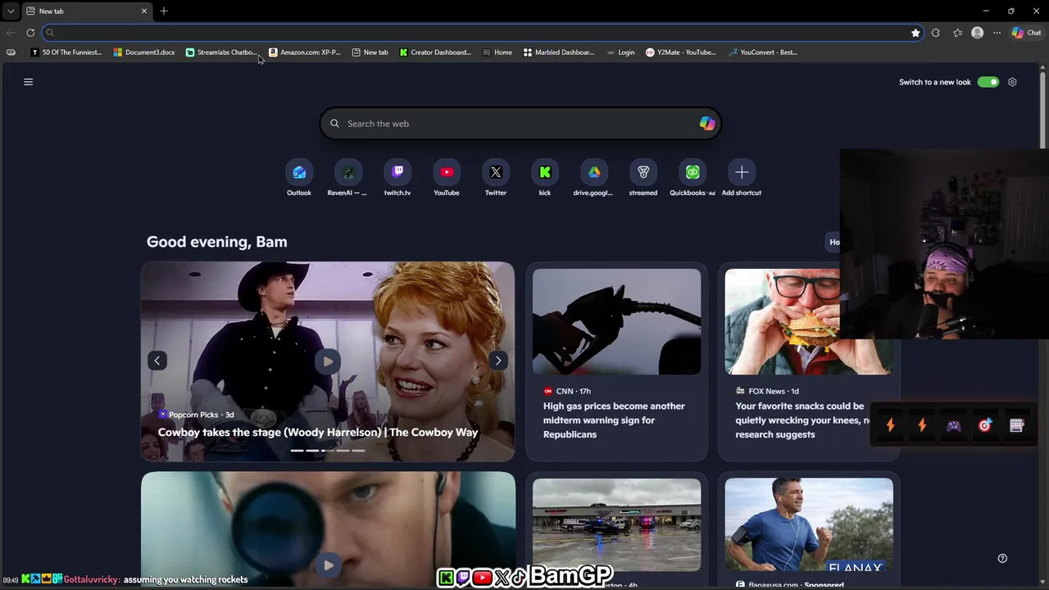Click the target overlay icon
The height and width of the screenshot is (590, 1049).
(985, 425)
